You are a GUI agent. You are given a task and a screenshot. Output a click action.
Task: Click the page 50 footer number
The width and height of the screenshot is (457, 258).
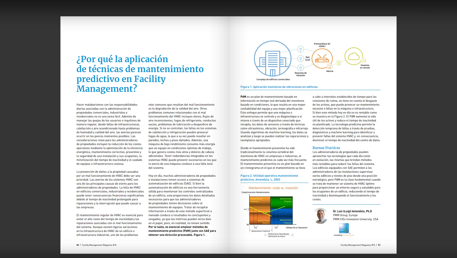[78, 245]
